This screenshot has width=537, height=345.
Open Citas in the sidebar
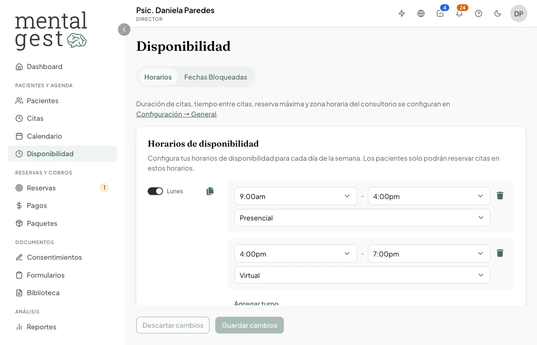(x=62, y=118)
